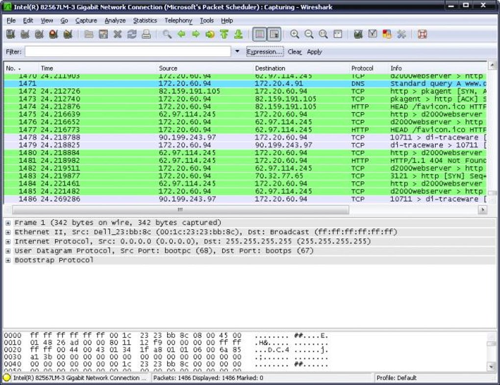Viewport: 500px width, 385px height.
Task: Open preferences tools icon
Action: 401,34
